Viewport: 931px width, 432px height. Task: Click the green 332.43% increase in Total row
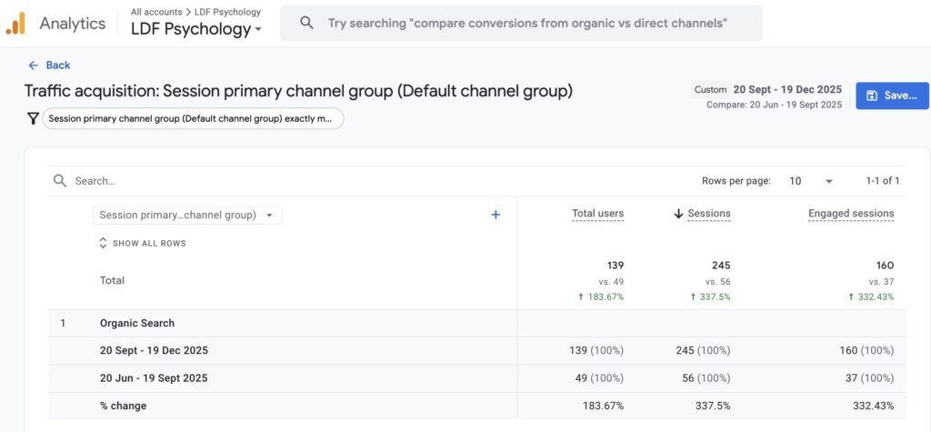[x=871, y=297]
